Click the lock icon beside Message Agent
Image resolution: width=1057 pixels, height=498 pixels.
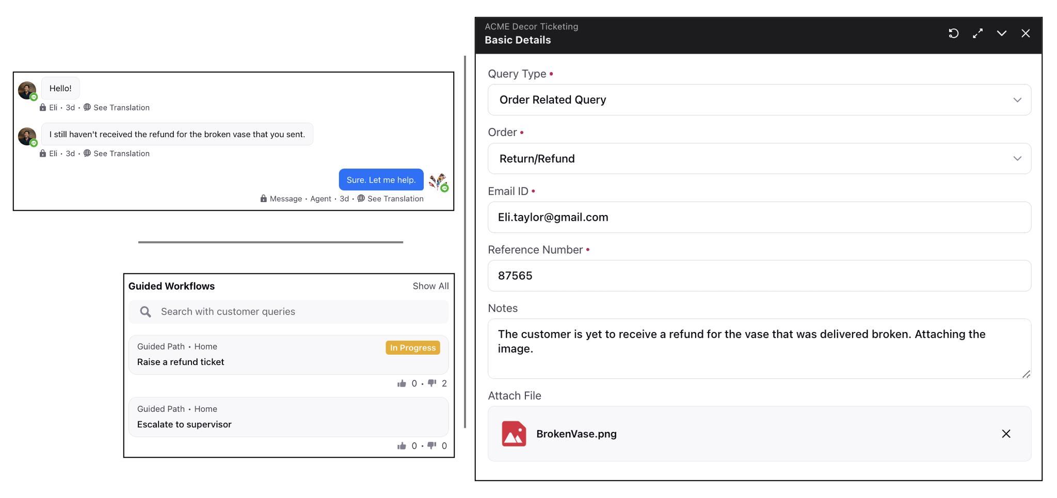(x=263, y=198)
